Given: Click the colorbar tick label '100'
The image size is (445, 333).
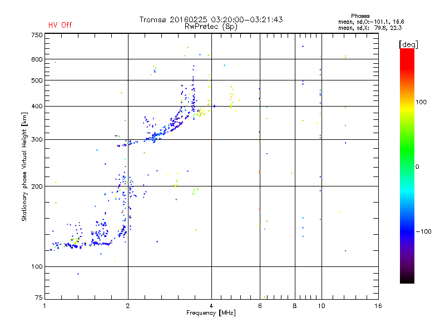Looking at the screenshot, I should [x=421, y=102].
